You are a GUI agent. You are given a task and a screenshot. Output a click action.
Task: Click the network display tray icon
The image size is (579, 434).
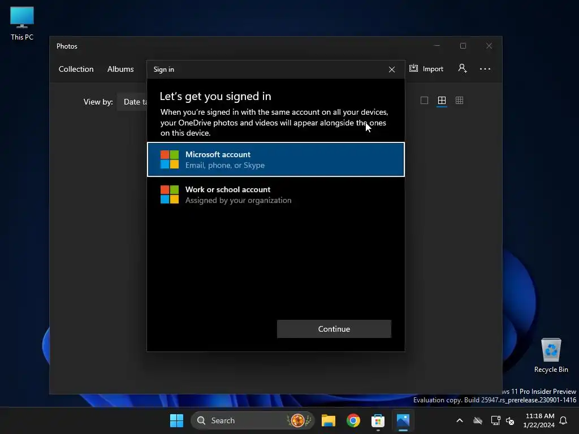pyautogui.click(x=495, y=420)
